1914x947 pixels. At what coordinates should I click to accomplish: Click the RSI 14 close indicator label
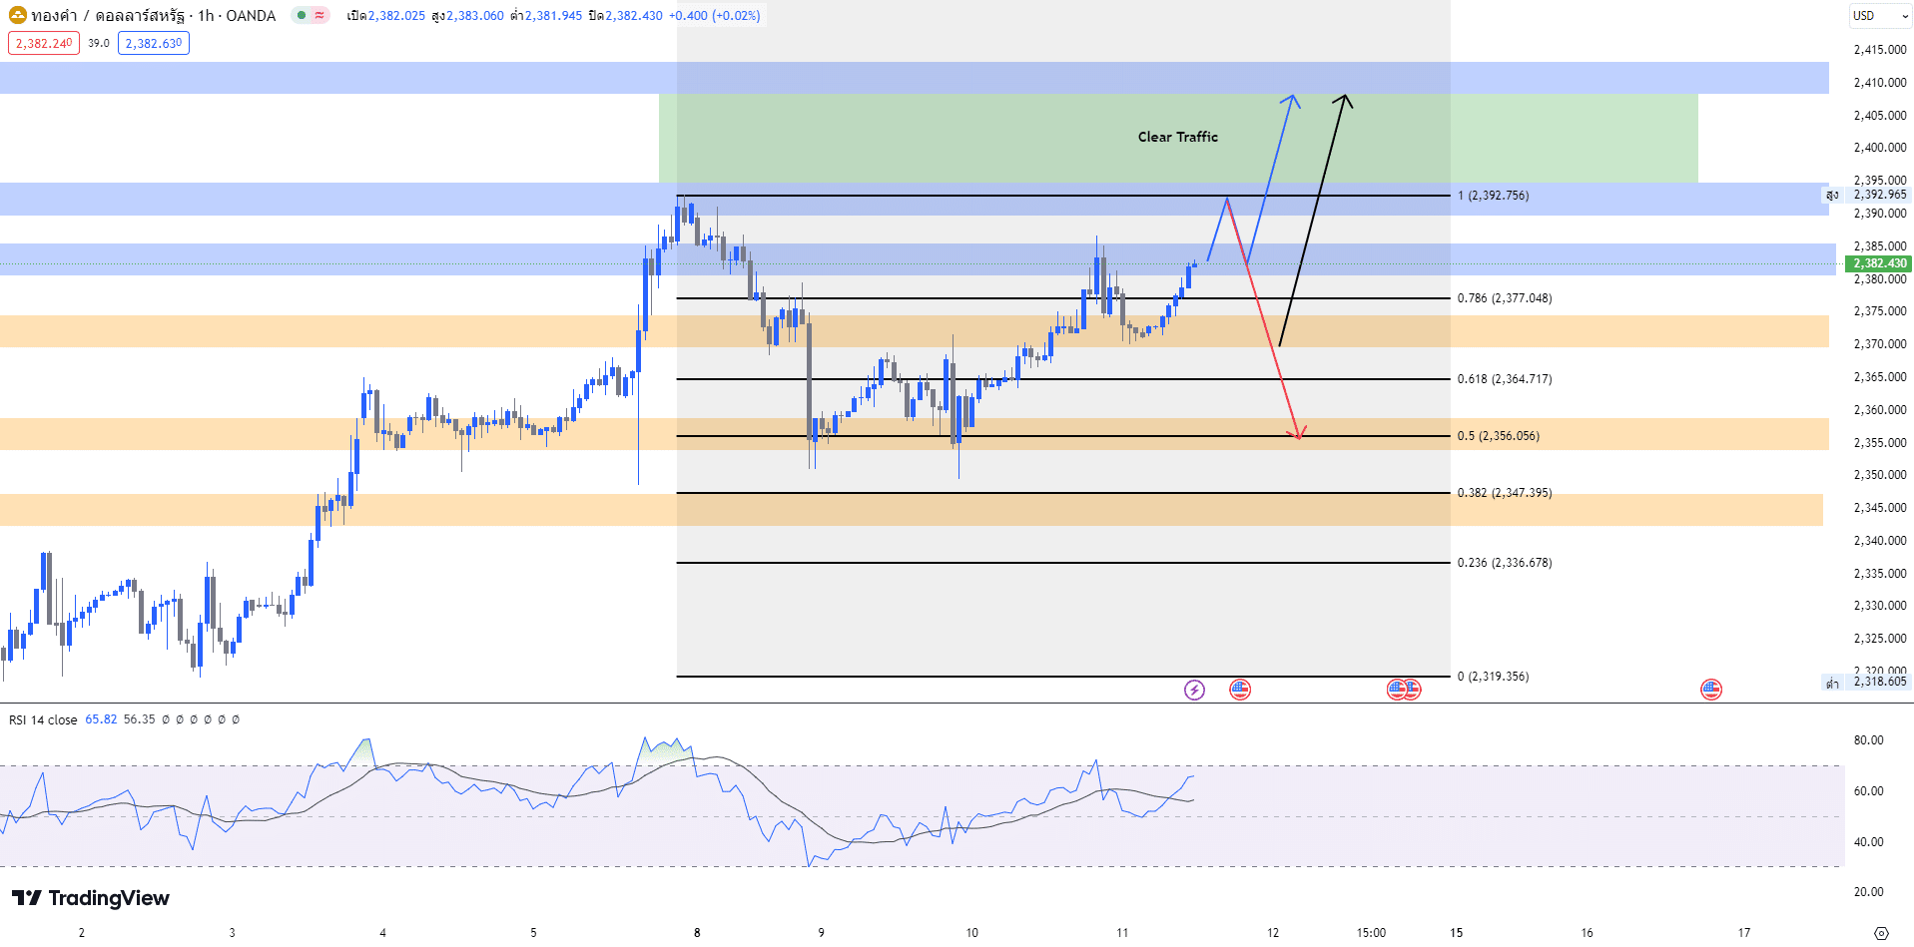[x=43, y=719]
